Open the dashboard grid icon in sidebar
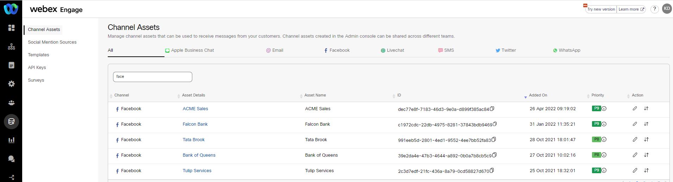 pyautogui.click(x=11, y=28)
